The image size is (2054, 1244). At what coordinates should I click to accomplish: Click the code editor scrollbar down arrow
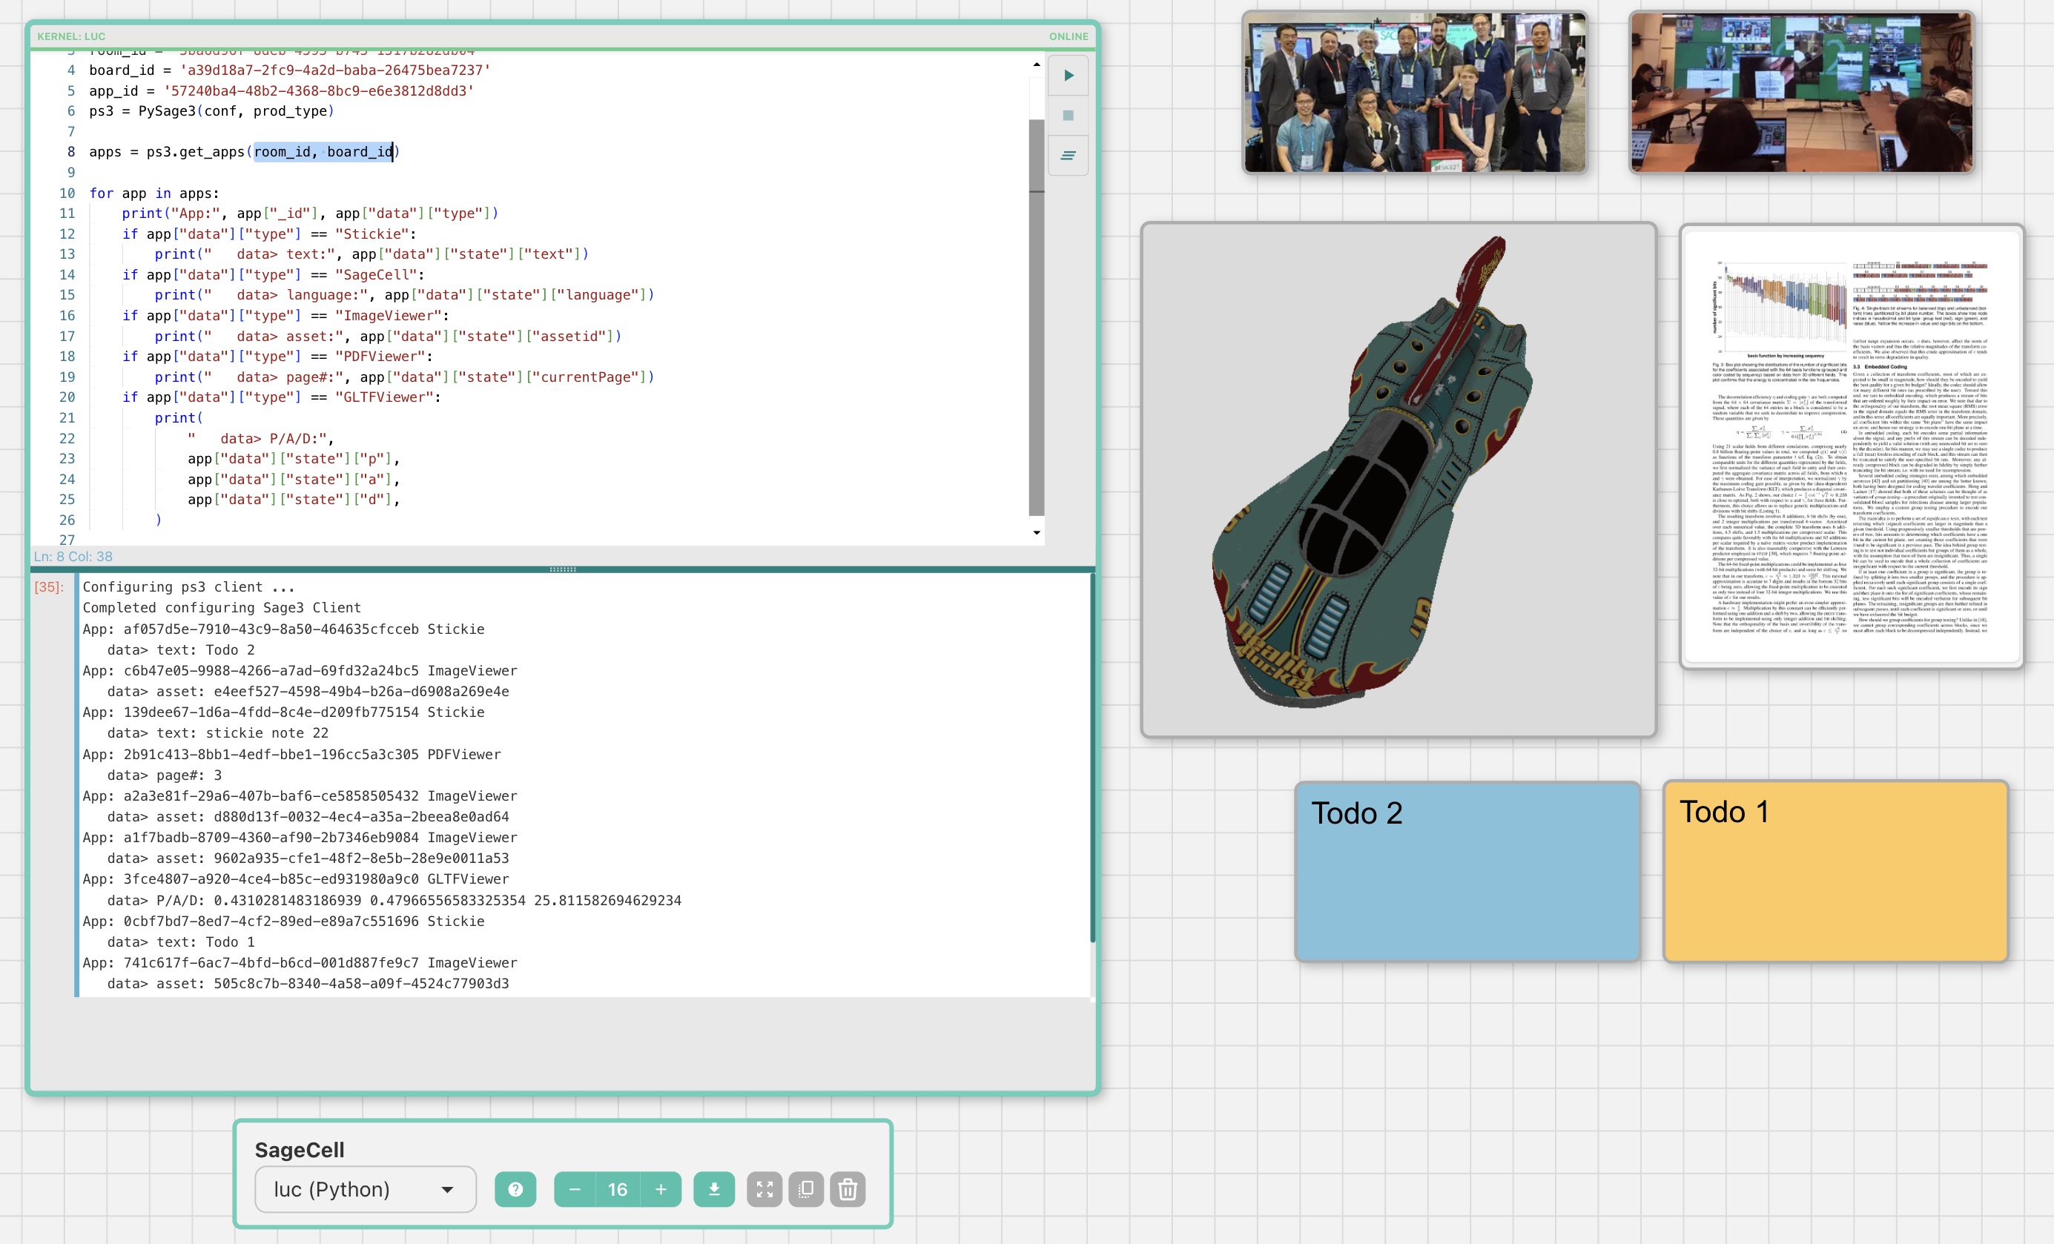tap(1036, 532)
